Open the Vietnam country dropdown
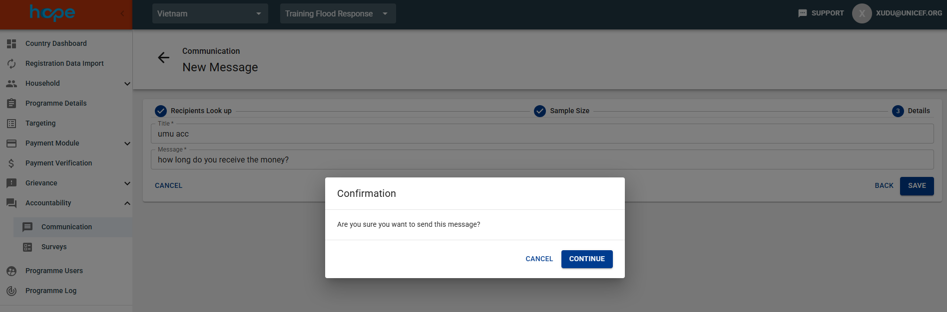This screenshot has height=312, width=947. point(210,13)
